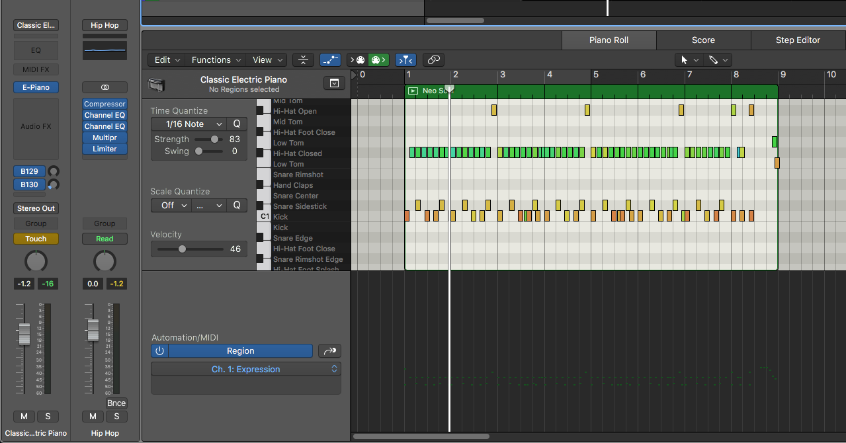Click the curved arrow button next to Region
Viewport: 846px width, 443px height.
point(329,351)
